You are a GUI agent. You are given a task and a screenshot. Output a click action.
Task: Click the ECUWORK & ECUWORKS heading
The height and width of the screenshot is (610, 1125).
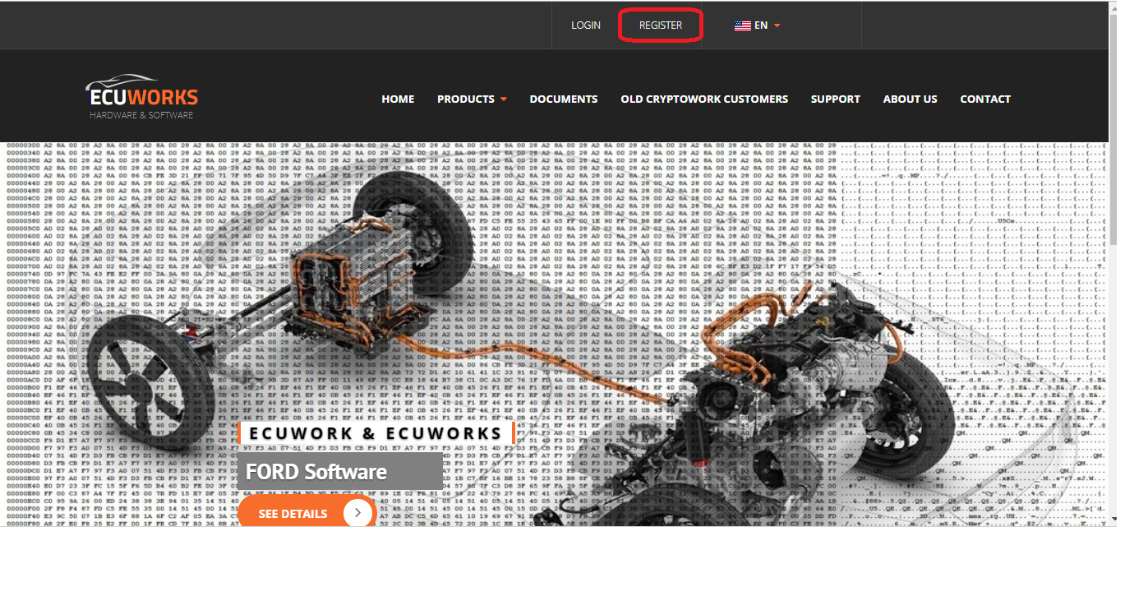(x=376, y=433)
